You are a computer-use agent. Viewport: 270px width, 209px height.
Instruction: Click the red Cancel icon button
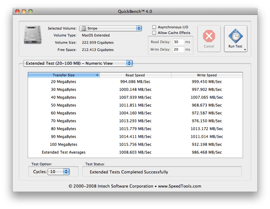coord(209,36)
